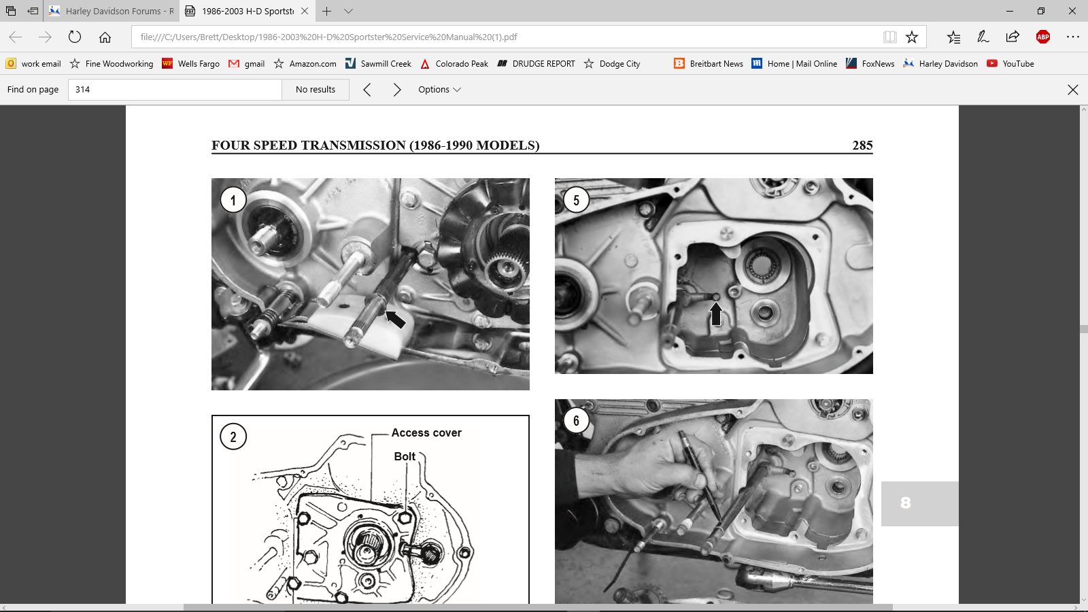Image resolution: width=1088 pixels, height=612 pixels.
Task: Open the Favorites hub icon
Action: (x=953, y=37)
